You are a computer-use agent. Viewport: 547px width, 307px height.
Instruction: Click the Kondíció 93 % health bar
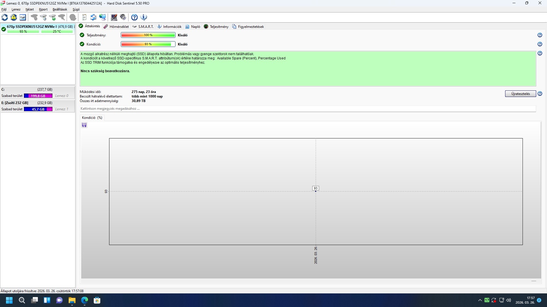[x=148, y=44]
